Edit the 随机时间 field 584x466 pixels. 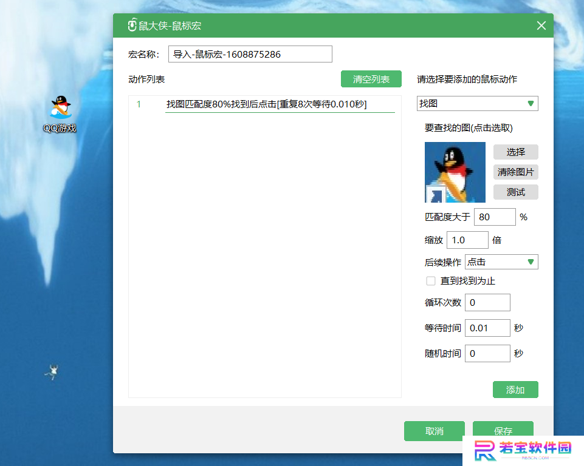click(x=487, y=353)
